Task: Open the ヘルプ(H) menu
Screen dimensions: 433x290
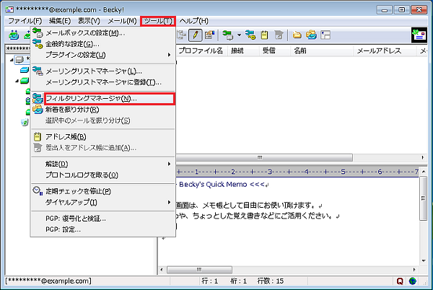Action: pos(193,21)
